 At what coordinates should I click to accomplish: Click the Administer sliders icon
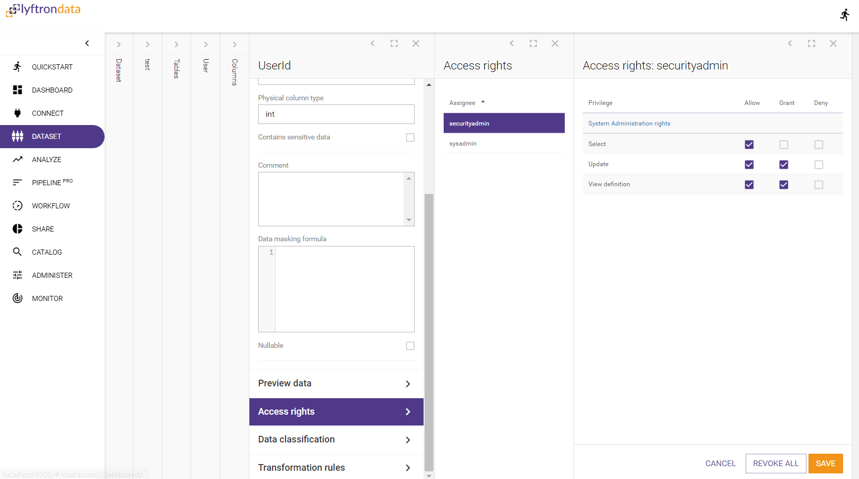point(18,275)
